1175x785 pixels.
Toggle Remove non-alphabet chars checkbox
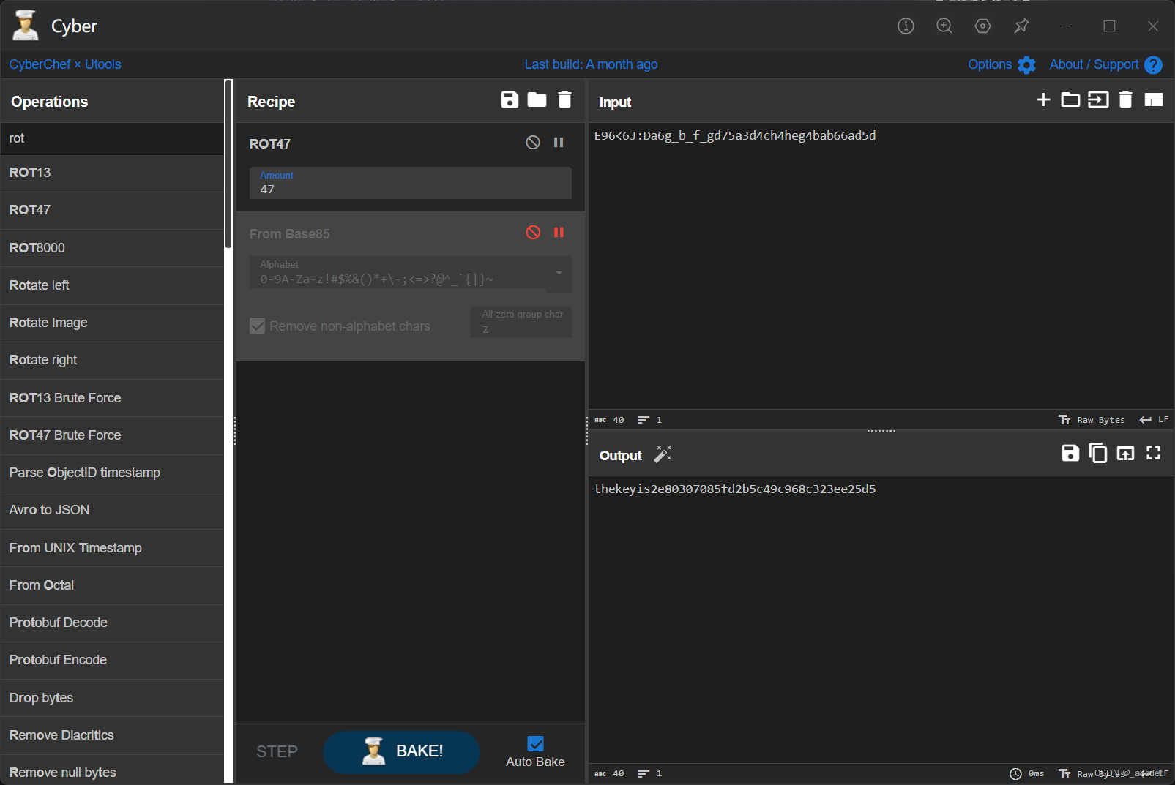[257, 326]
